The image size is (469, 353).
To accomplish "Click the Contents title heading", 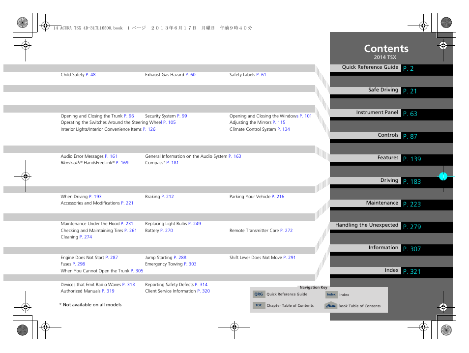I will pos(386,49).
